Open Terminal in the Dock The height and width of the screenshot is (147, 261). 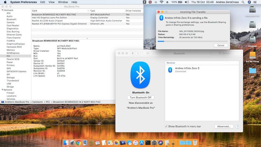coord(148,143)
